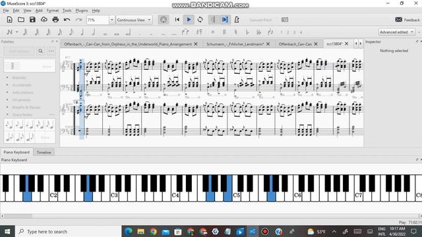Expand the note input mode dropdown arrow
This screenshot has width=422, height=237.
point(16,32)
